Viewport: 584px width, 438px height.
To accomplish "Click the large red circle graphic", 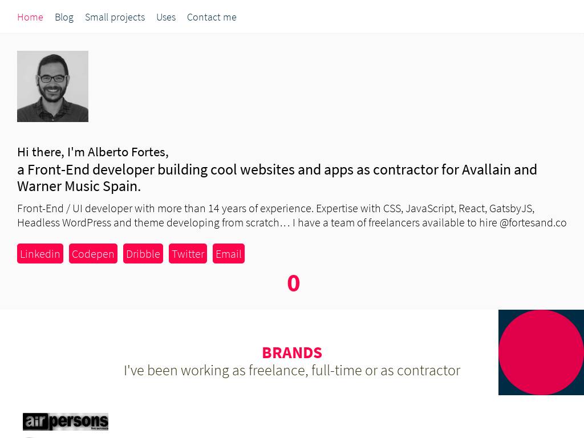I will click(541, 352).
